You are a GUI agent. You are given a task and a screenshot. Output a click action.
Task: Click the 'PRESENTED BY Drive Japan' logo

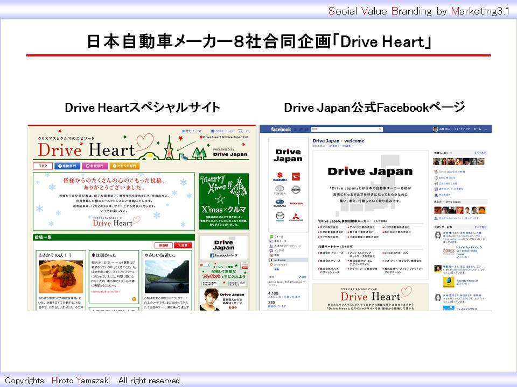click(230, 152)
